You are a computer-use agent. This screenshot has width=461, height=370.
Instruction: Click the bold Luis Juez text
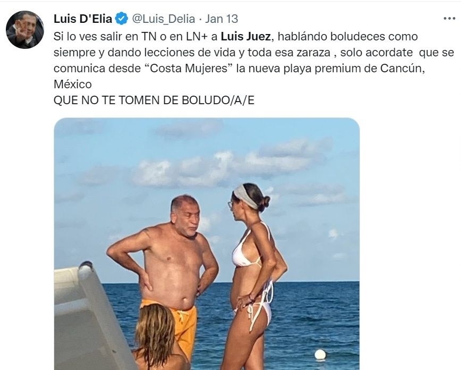point(246,37)
